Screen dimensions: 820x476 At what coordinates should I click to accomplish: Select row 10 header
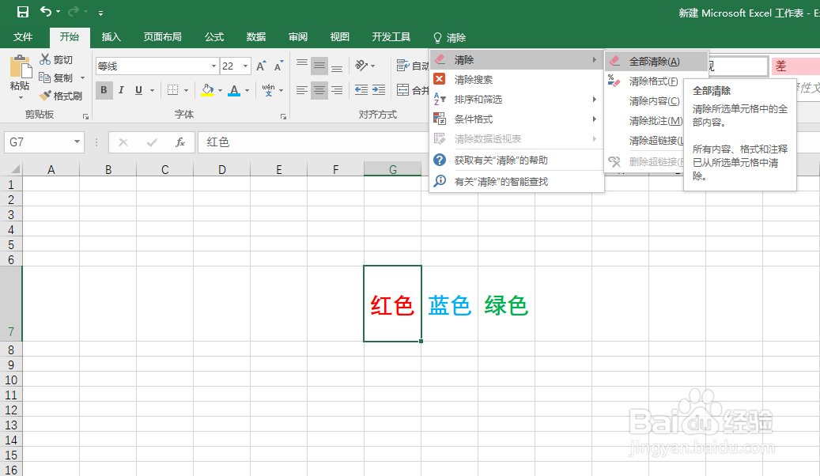pos(11,380)
